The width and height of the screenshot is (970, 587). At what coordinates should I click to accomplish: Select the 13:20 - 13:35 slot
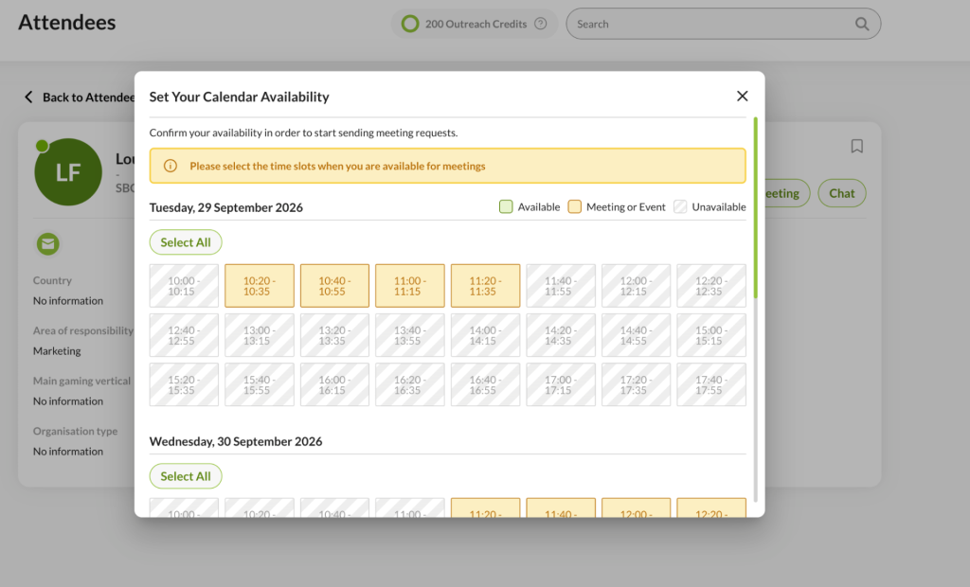pyautogui.click(x=334, y=335)
